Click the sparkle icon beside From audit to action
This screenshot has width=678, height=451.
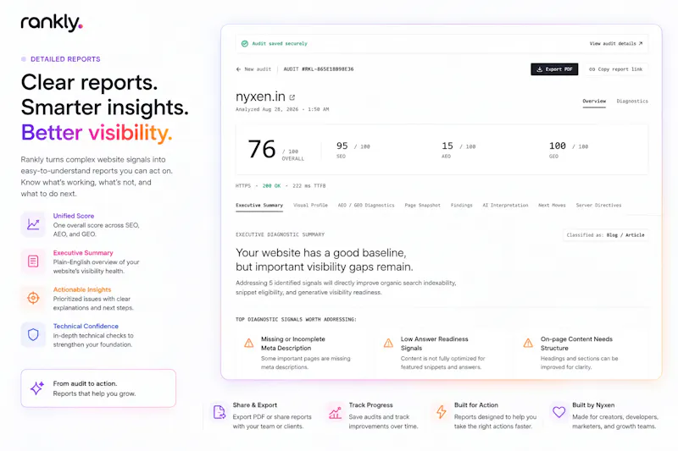[36, 388]
